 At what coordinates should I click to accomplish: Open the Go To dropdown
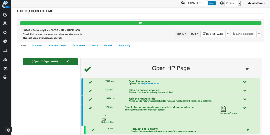point(182,34)
